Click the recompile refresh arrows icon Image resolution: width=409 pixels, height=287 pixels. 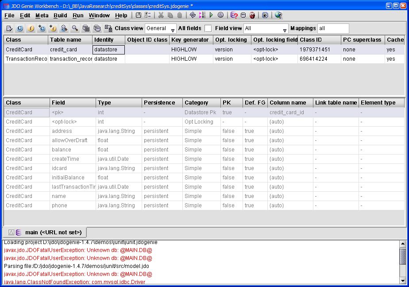tap(193, 15)
